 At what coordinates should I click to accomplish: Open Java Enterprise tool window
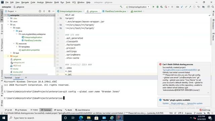click(x=83, y=110)
